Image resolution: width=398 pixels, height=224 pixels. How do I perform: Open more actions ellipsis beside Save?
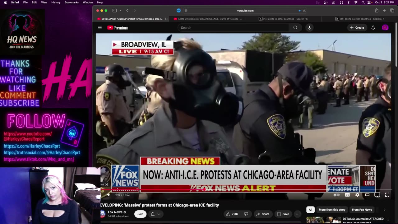(x=298, y=214)
